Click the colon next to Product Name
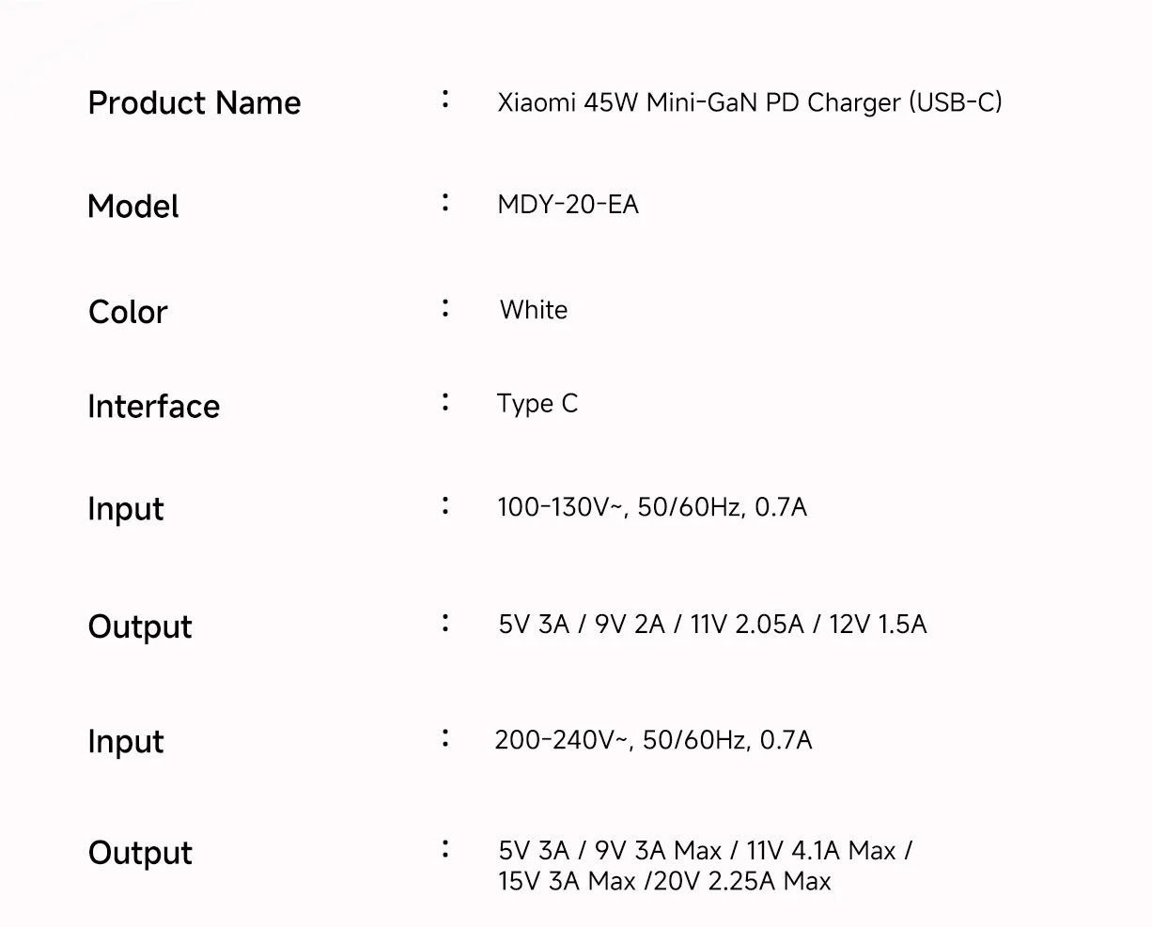1152x927 pixels. tap(445, 99)
